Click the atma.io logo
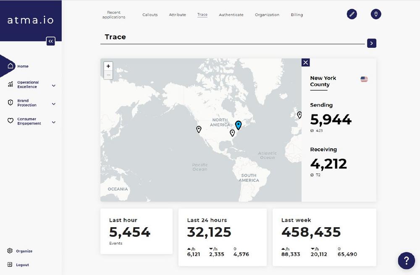This screenshot has height=275, width=420. tap(31, 20)
